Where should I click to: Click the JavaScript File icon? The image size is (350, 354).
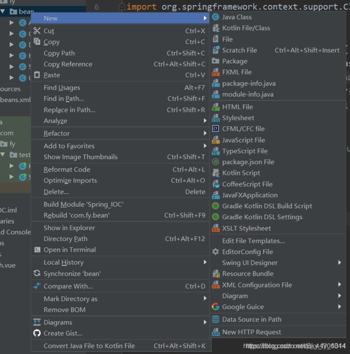click(x=216, y=140)
